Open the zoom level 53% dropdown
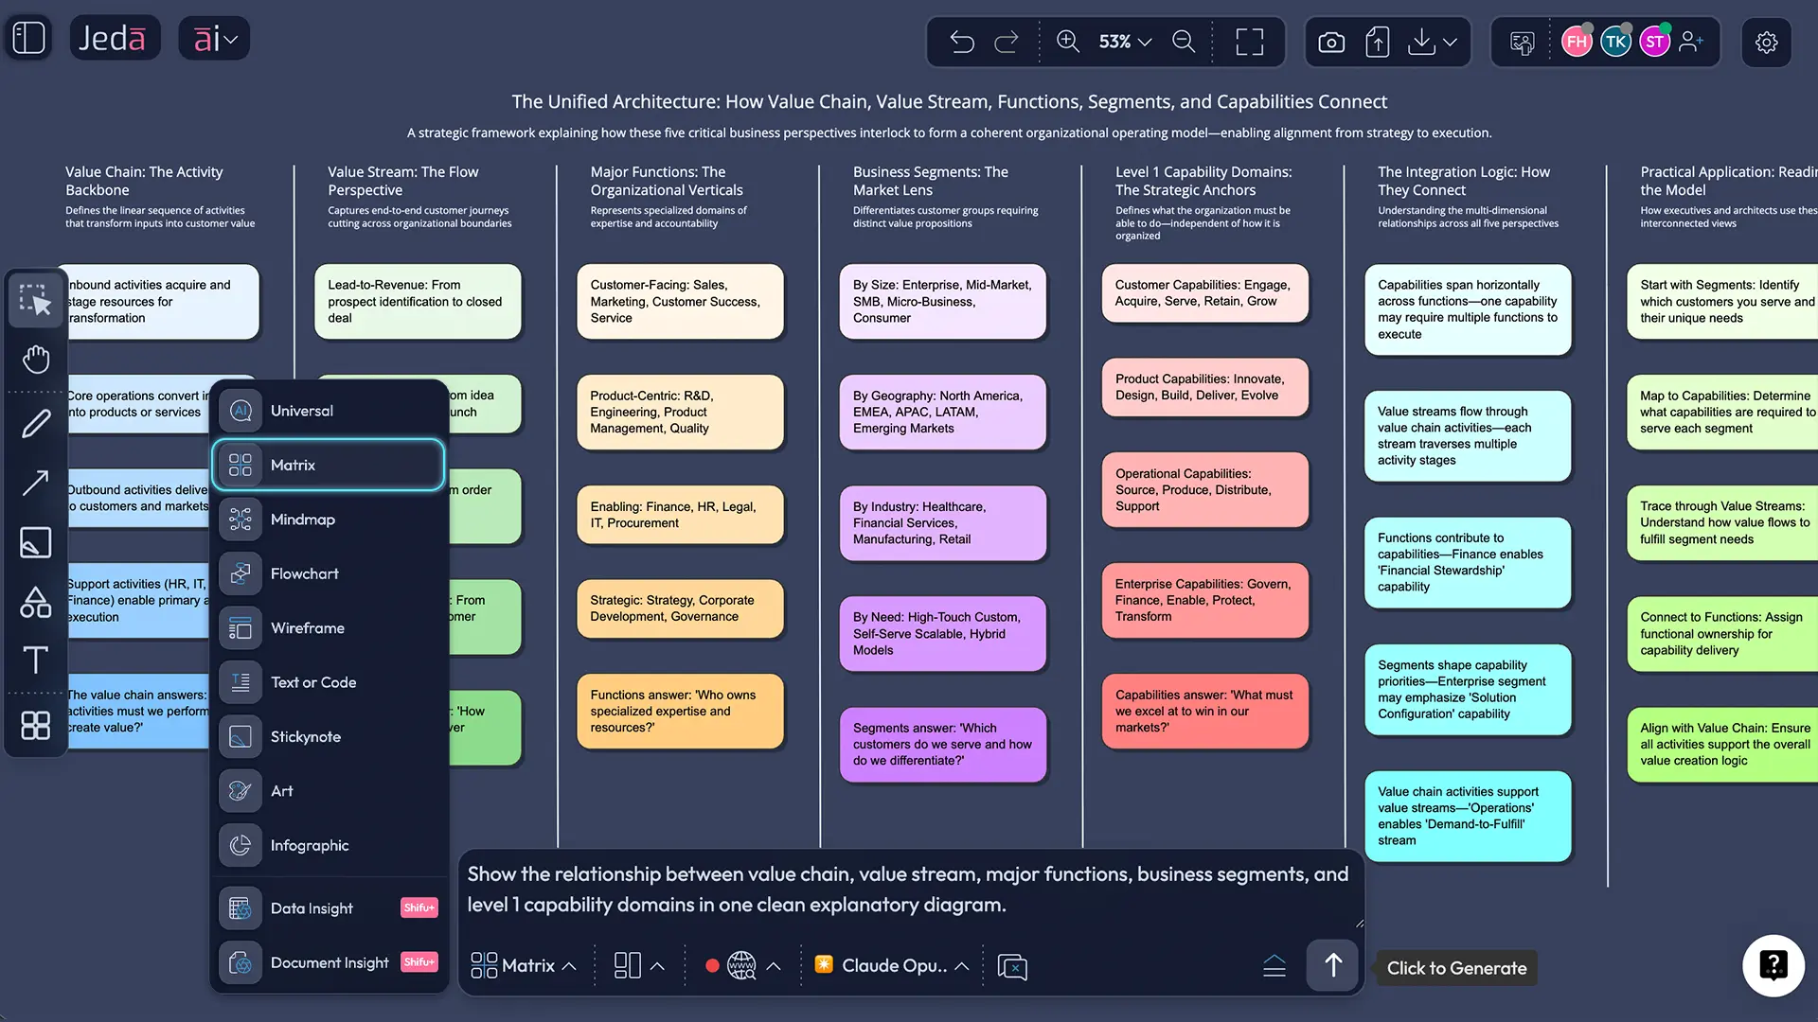This screenshot has height=1022, width=1818. [1123, 42]
